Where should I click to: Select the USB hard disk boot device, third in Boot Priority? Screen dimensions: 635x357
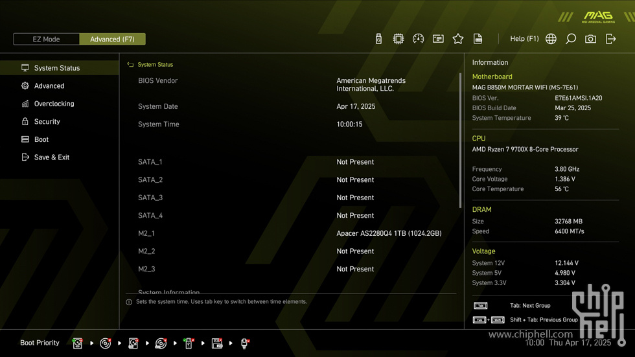coord(133,343)
